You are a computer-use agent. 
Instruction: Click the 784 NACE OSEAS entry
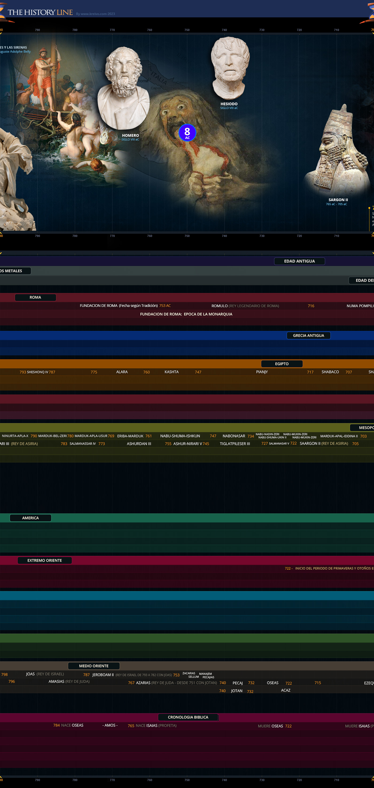point(68,725)
